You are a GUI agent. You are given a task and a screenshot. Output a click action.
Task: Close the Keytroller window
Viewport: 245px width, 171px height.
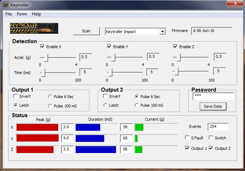235,3
